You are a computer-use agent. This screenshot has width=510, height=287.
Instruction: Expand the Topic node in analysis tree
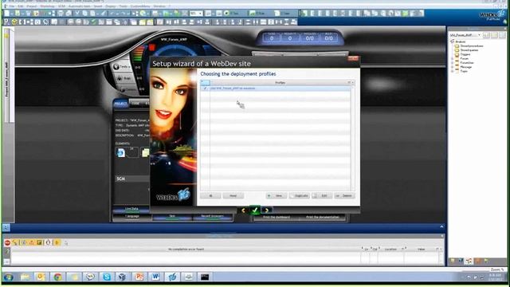[x=452, y=71]
